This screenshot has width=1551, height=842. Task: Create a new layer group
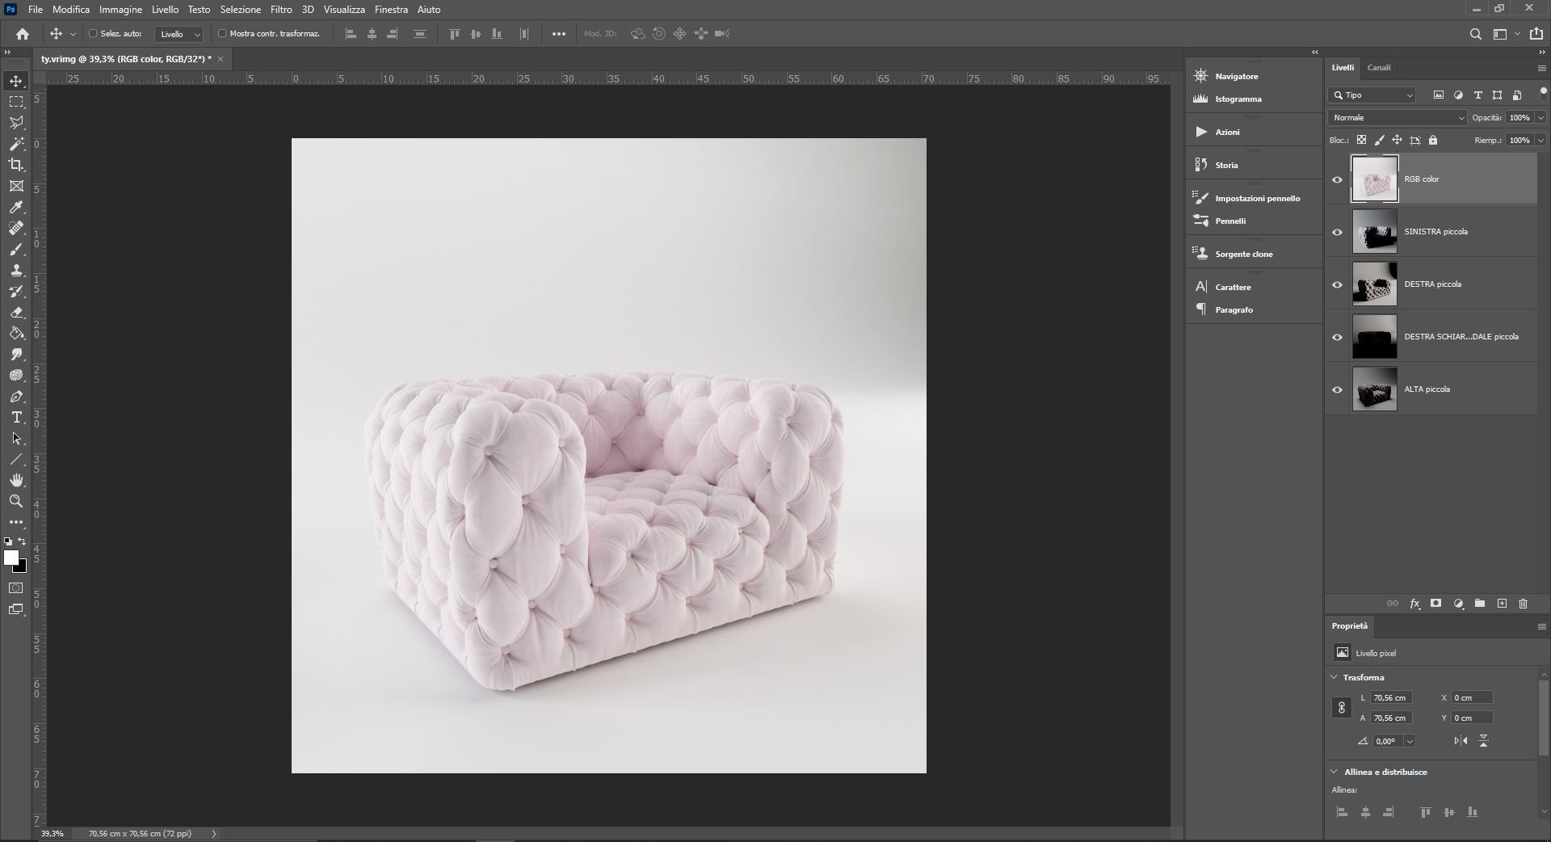tap(1480, 604)
